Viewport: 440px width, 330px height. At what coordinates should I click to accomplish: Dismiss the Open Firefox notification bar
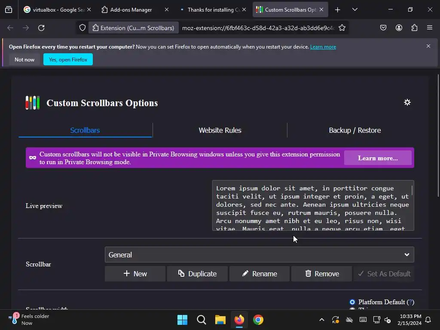click(x=428, y=46)
